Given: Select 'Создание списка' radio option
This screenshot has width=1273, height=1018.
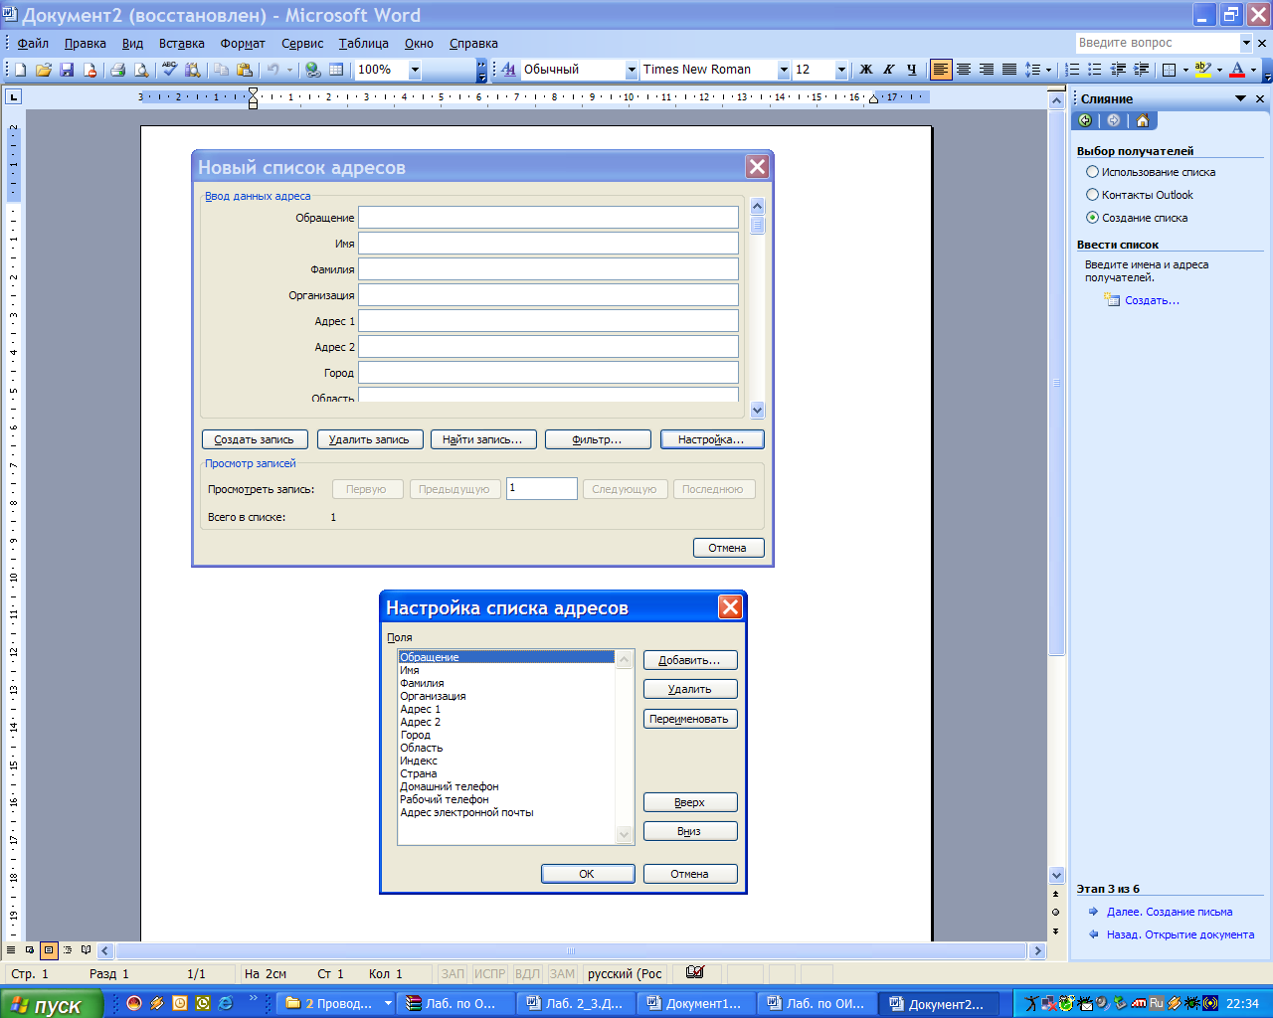Looking at the screenshot, I should click(x=1092, y=218).
